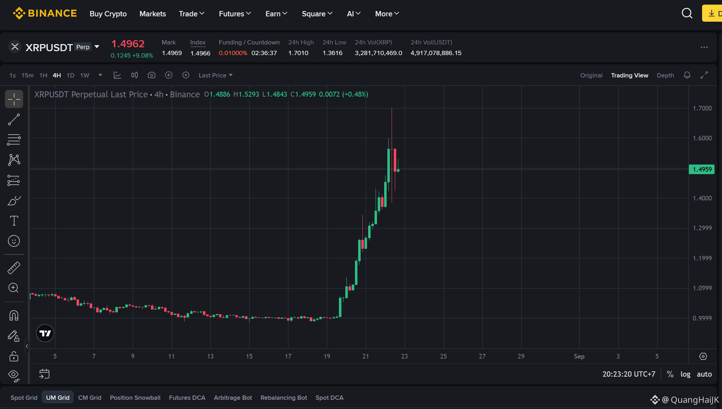Image resolution: width=722 pixels, height=409 pixels.
Task: Click the yellow download button
Action: pos(712,14)
